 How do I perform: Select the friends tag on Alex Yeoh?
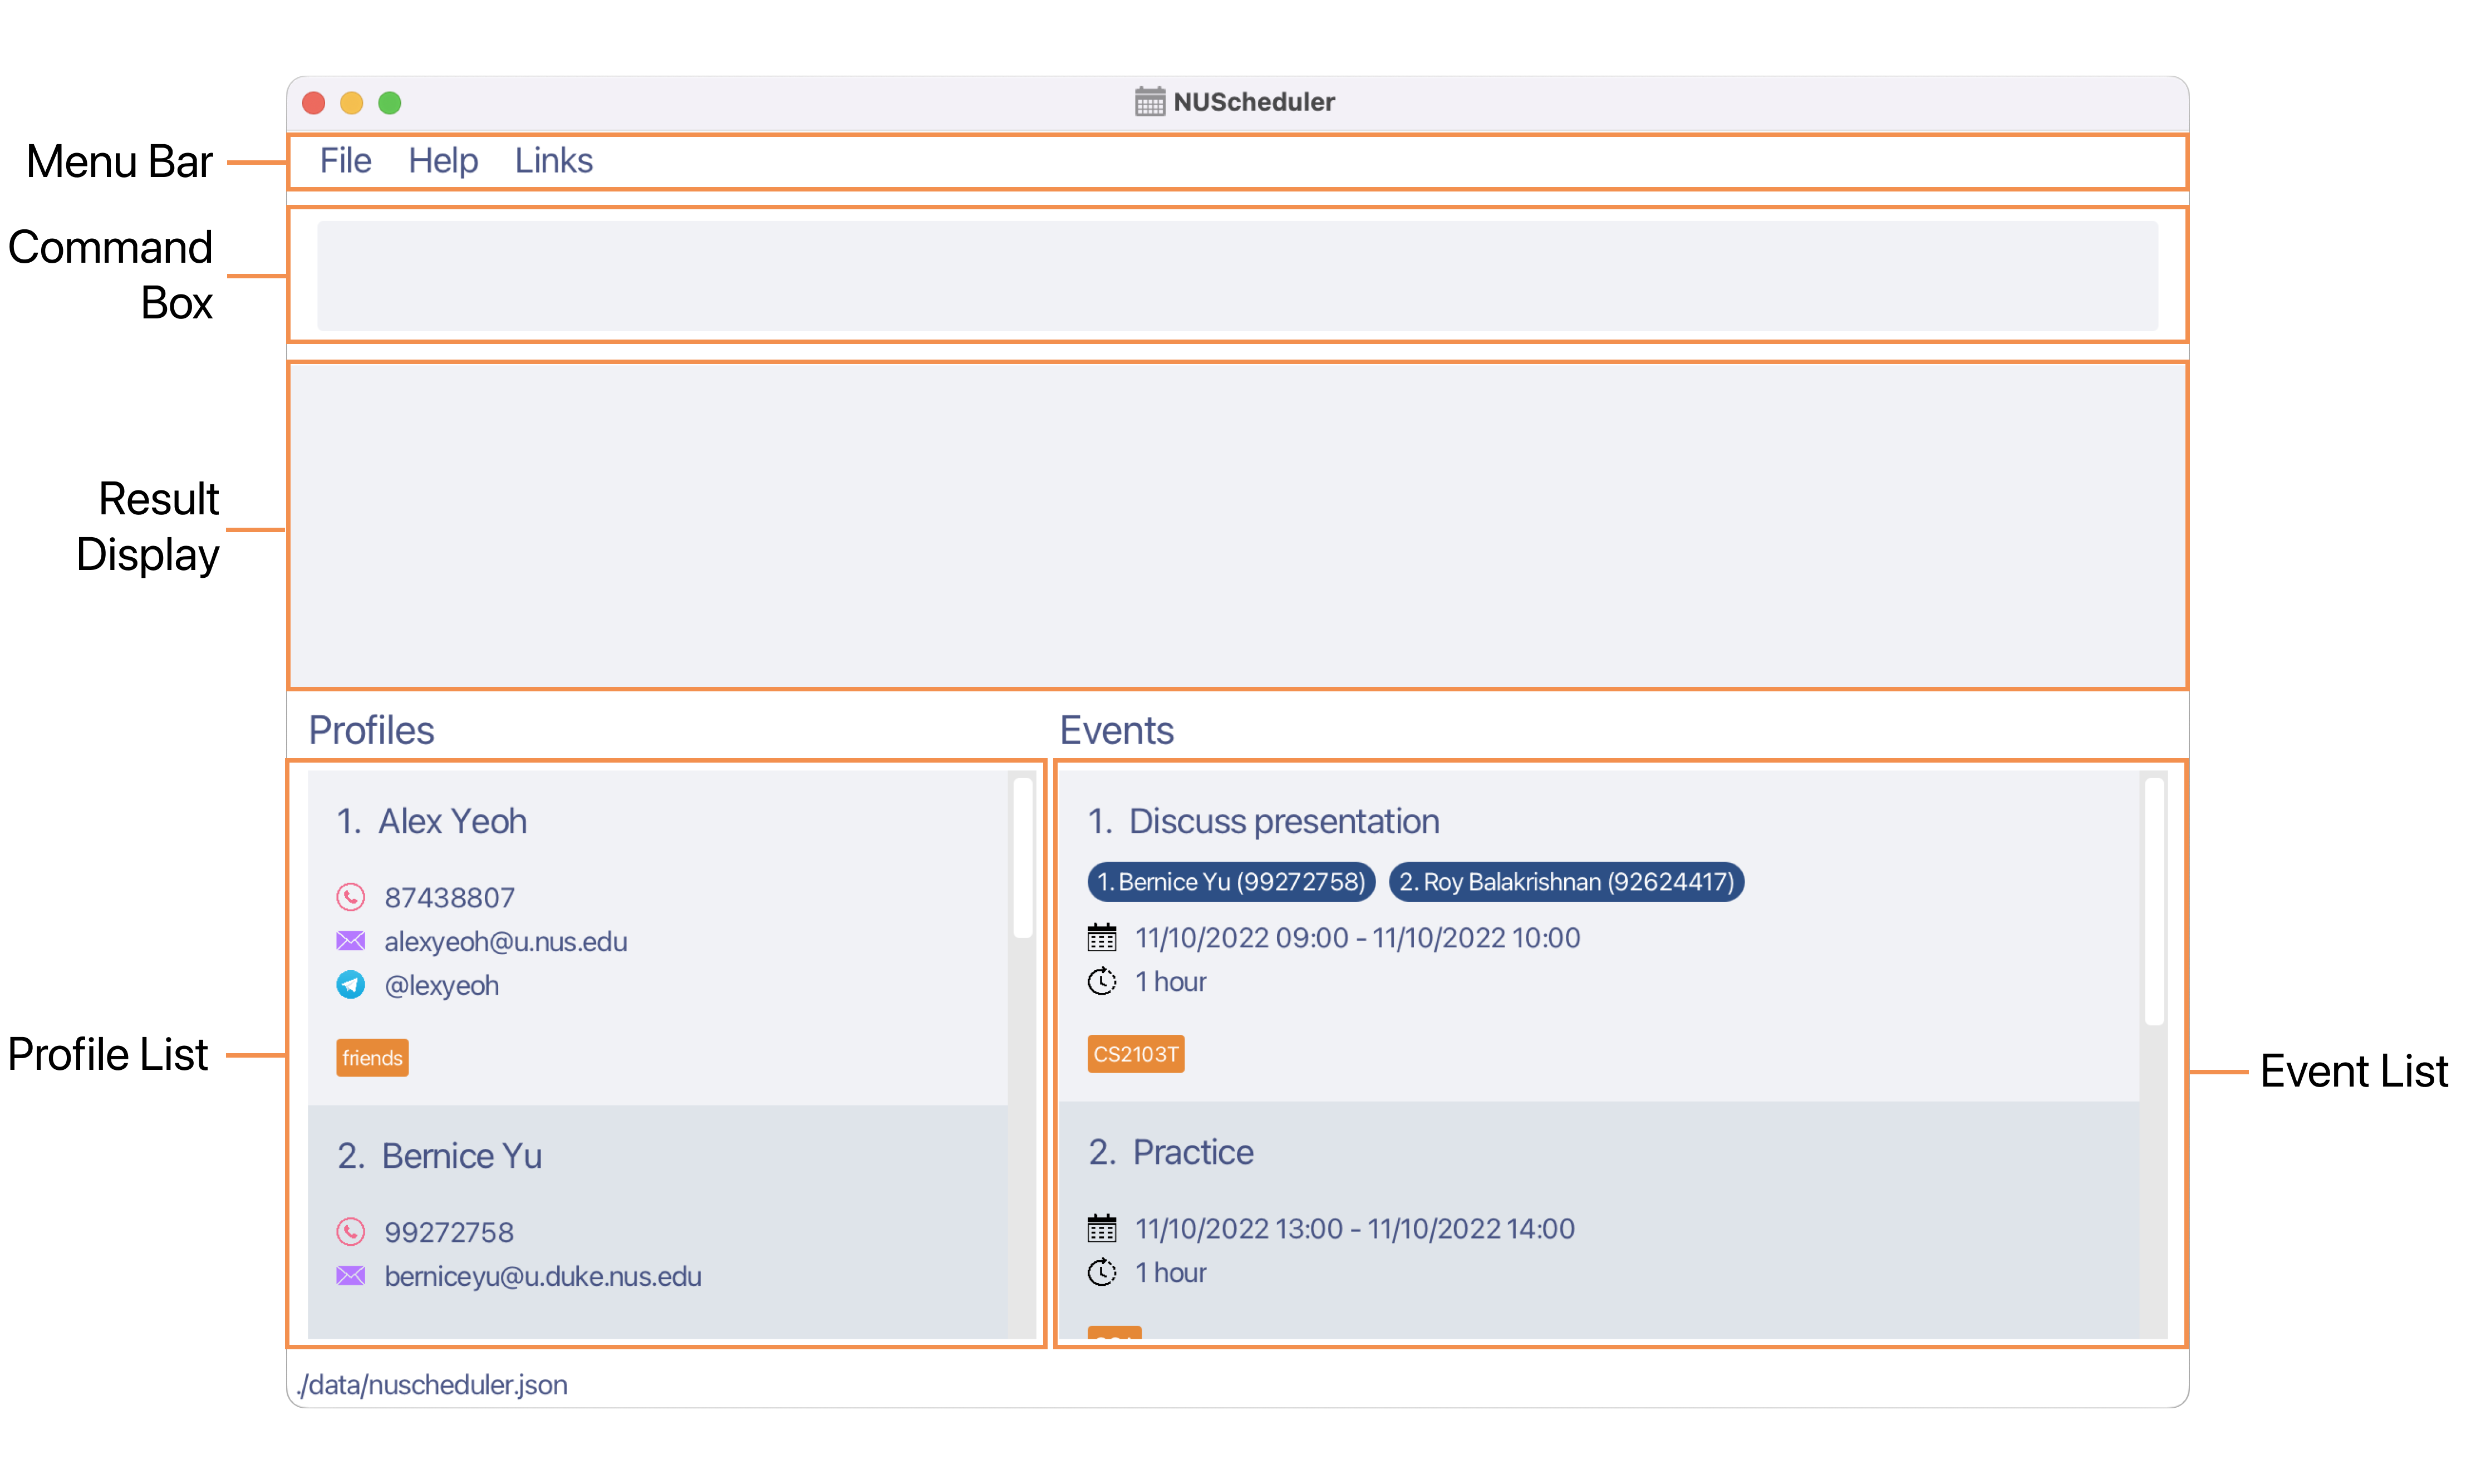pyautogui.click(x=372, y=1057)
